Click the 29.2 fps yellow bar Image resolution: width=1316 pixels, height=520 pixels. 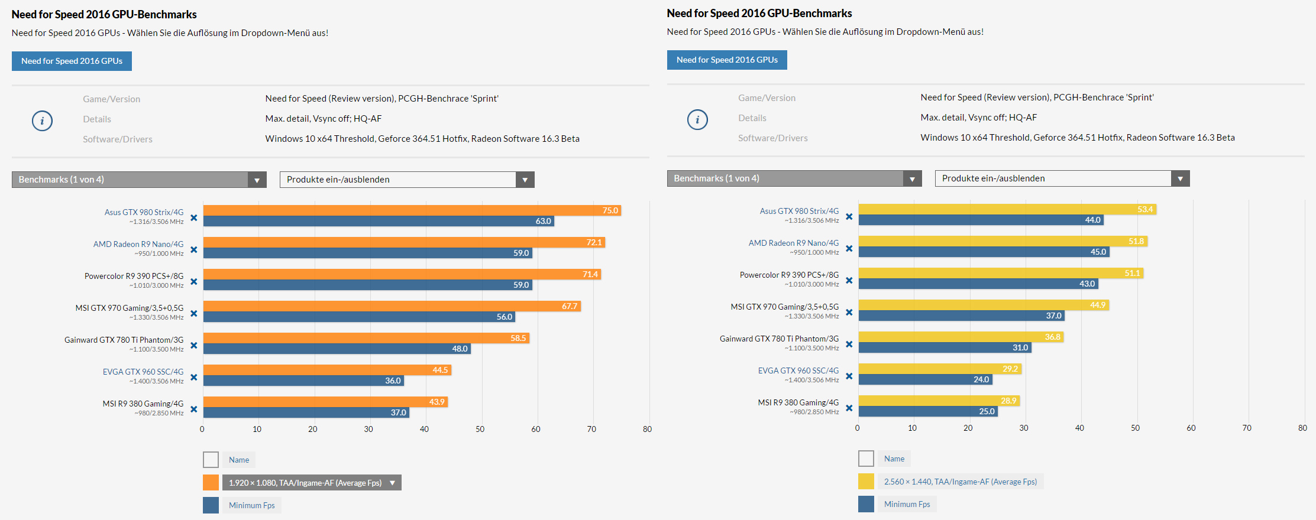[x=940, y=369]
